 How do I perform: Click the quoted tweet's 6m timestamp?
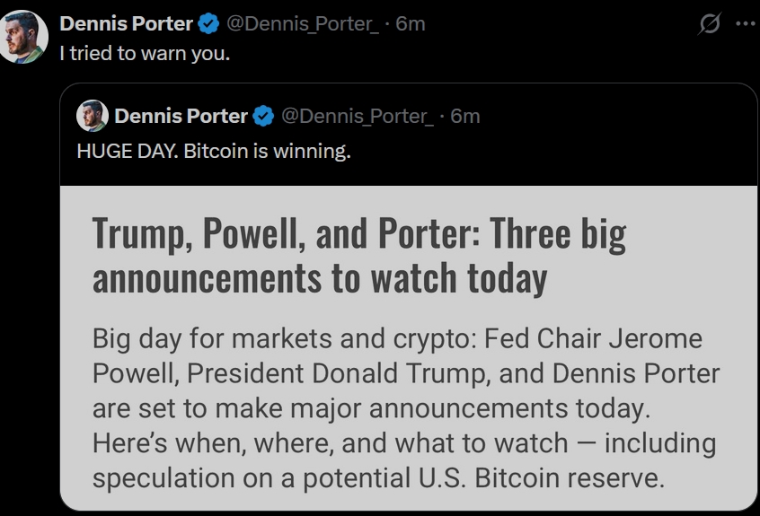[x=465, y=116]
